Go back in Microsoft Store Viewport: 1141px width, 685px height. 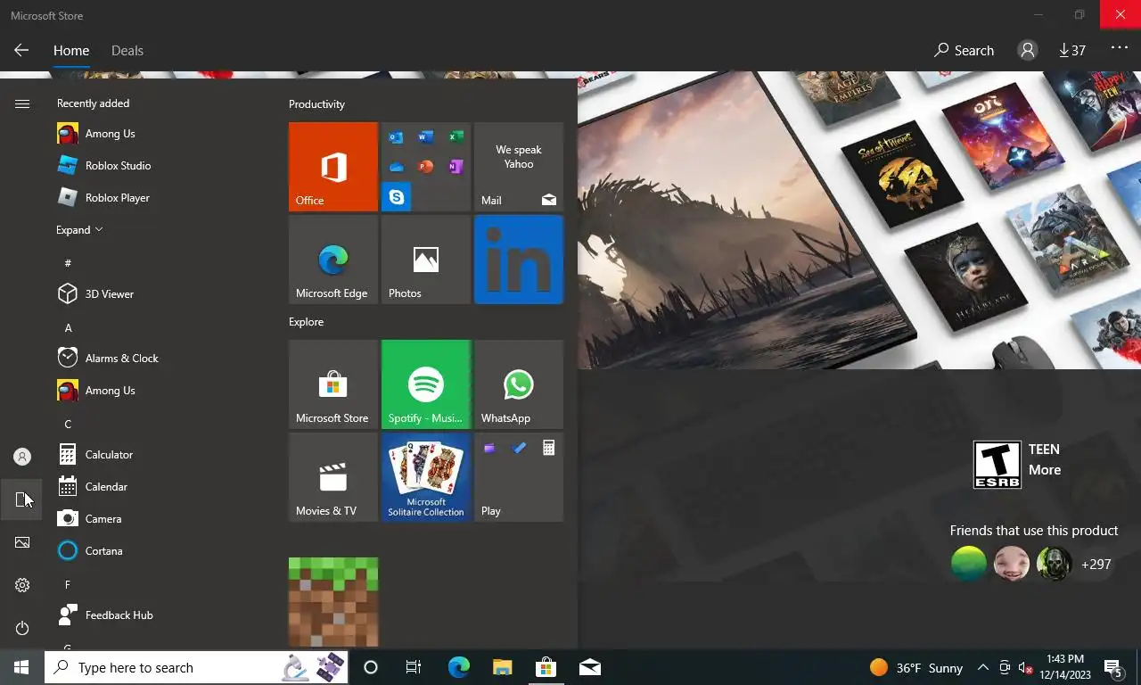click(21, 51)
